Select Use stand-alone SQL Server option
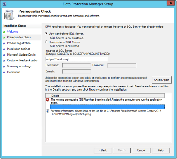Image resolution: width=177 pixels, height=159 pixels. coord(47,34)
